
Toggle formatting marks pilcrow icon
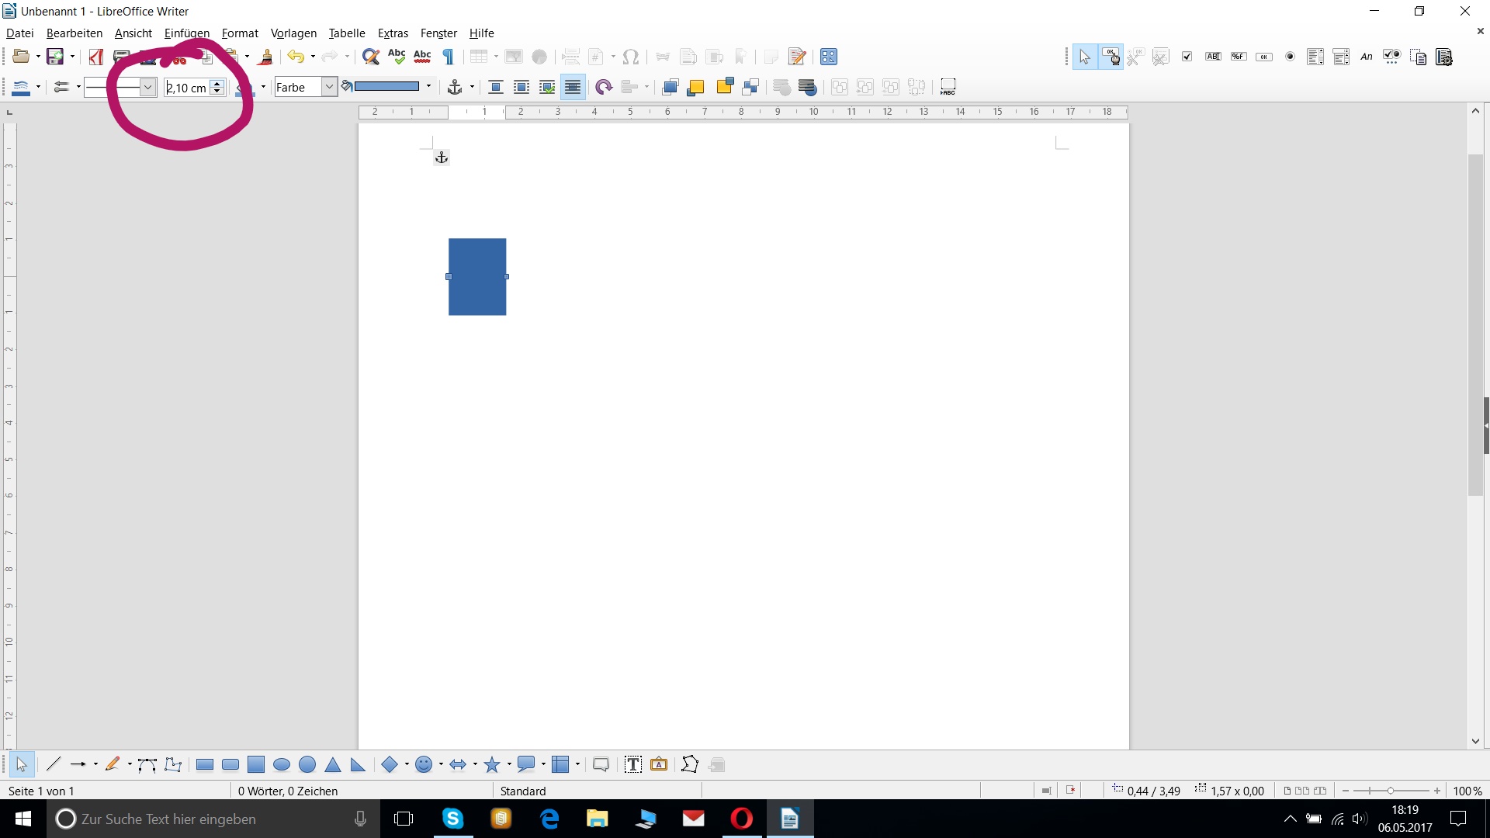coord(448,57)
